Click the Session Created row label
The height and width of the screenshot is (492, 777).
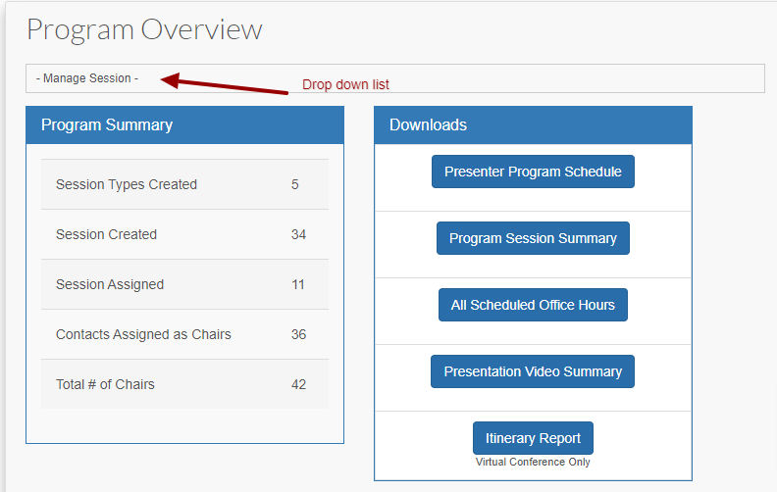(x=106, y=234)
